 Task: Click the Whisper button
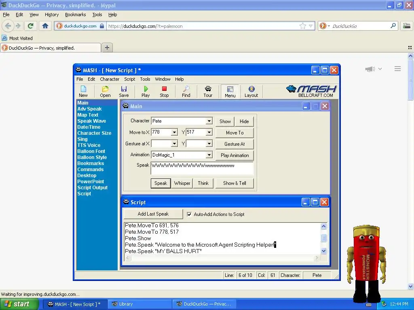tap(182, 183)
